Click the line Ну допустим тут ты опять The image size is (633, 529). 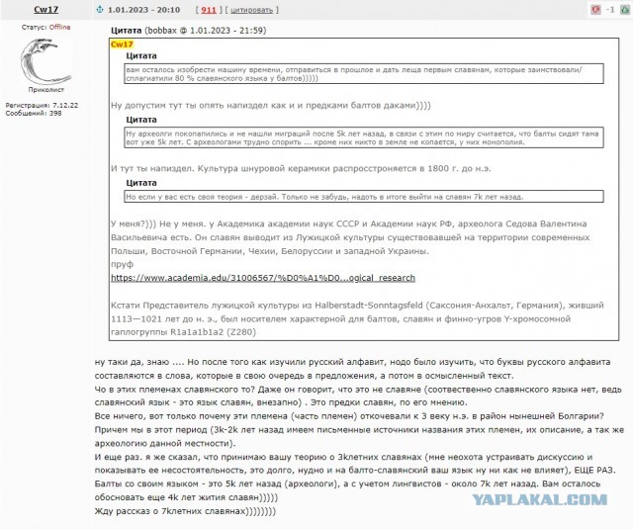[271, 106]
